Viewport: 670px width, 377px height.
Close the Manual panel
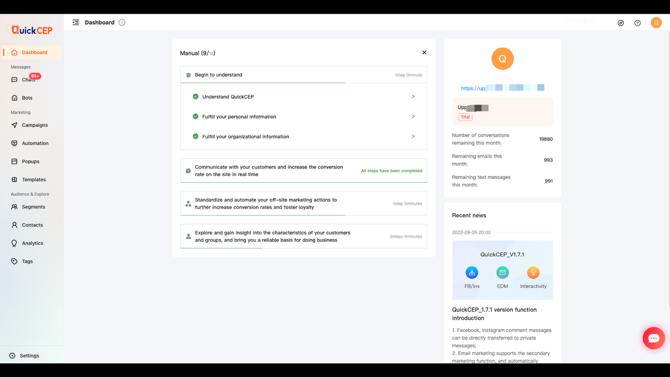click(425, 52)
